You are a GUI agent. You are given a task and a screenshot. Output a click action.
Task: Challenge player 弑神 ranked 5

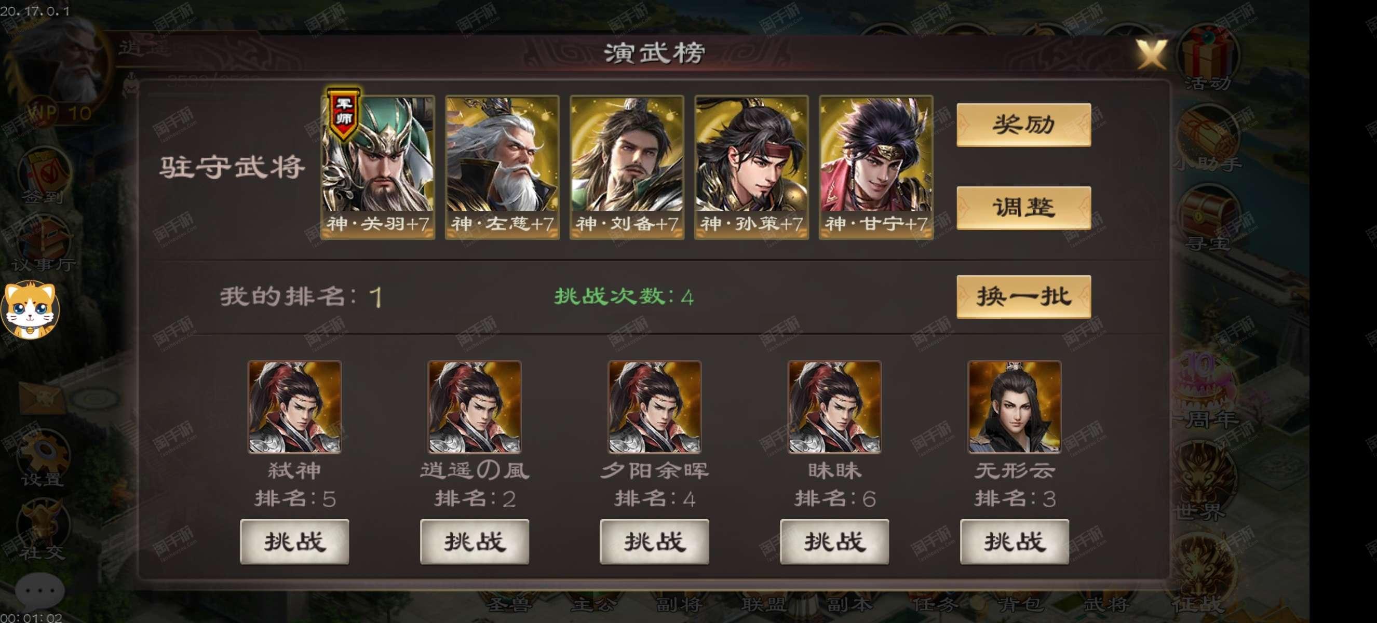(294, 542)
